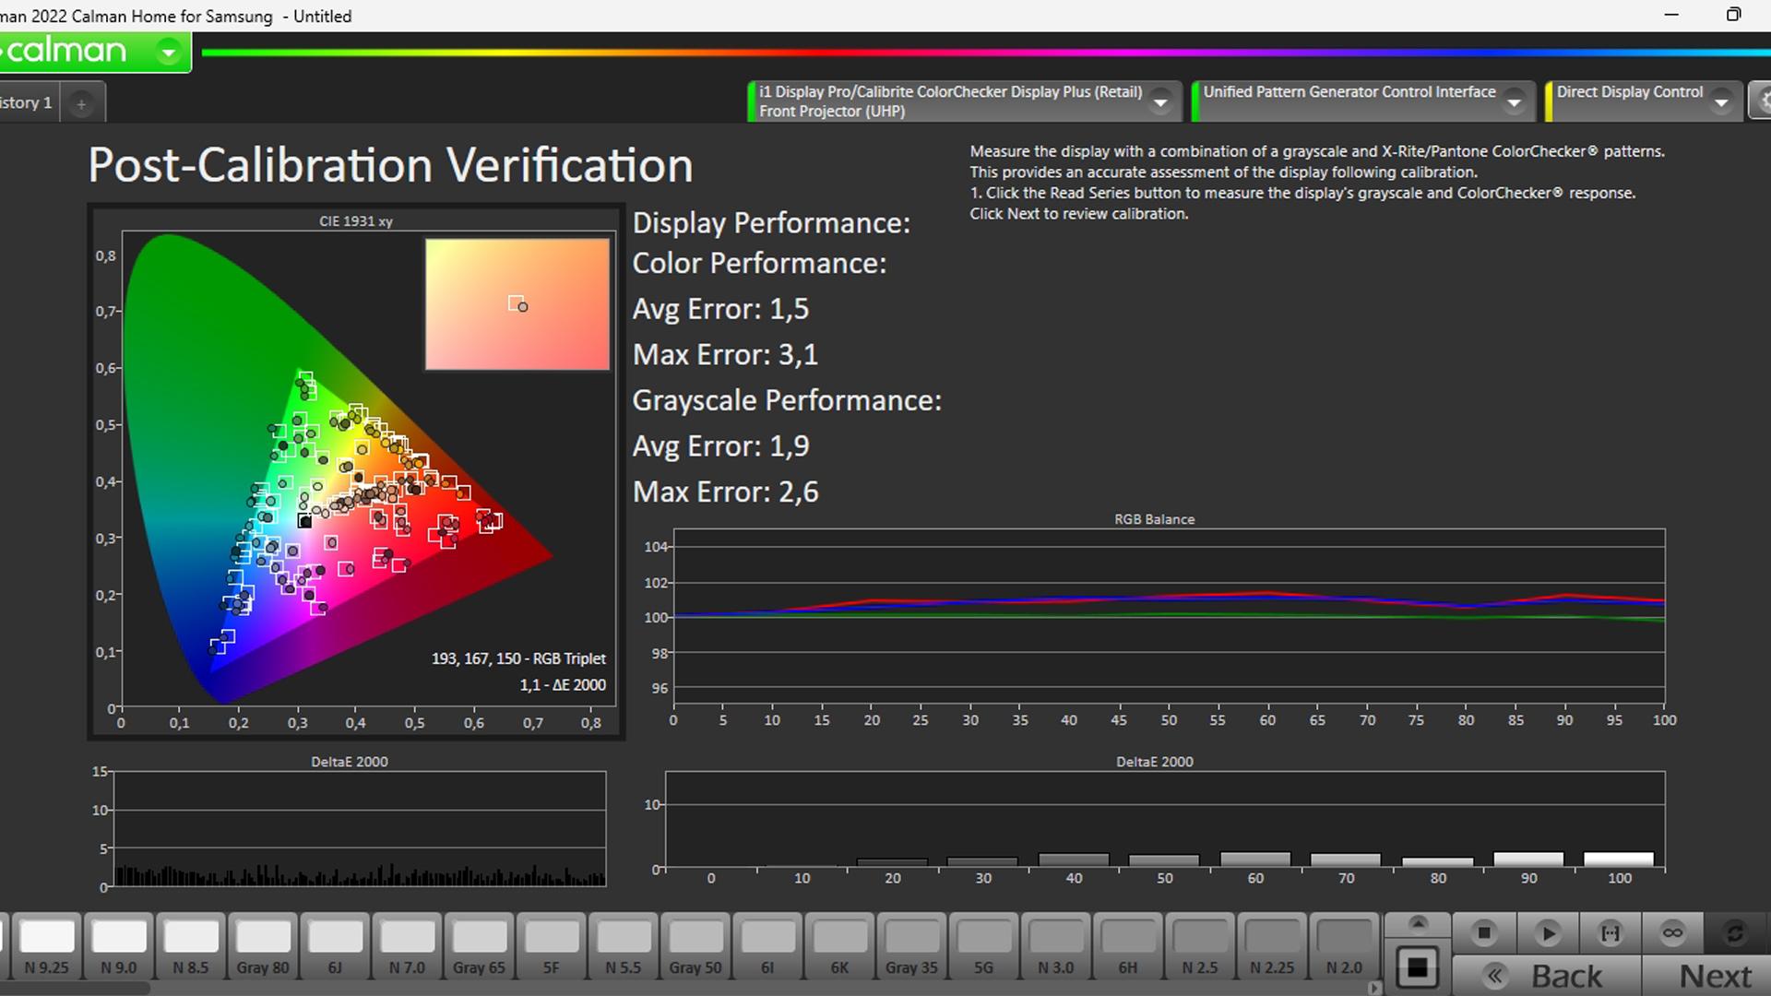Click the up arrow above pattern square
Image resolution: width=1771 pixels, height=996 pixels.
pyautogui.click(x=1418, y=924)
